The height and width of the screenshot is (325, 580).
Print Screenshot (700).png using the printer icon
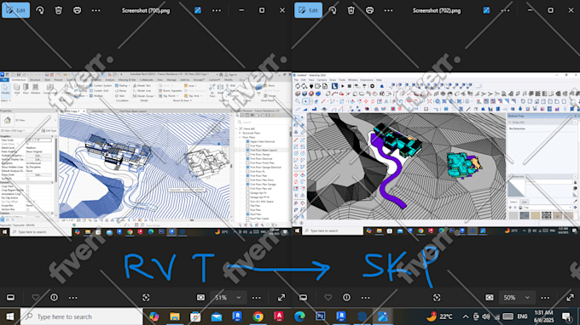point(77,10)
